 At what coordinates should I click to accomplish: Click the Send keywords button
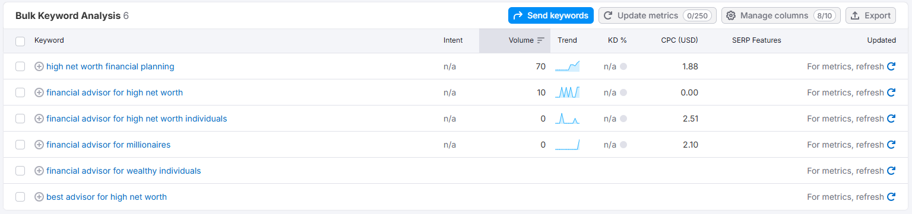[551, 15]
